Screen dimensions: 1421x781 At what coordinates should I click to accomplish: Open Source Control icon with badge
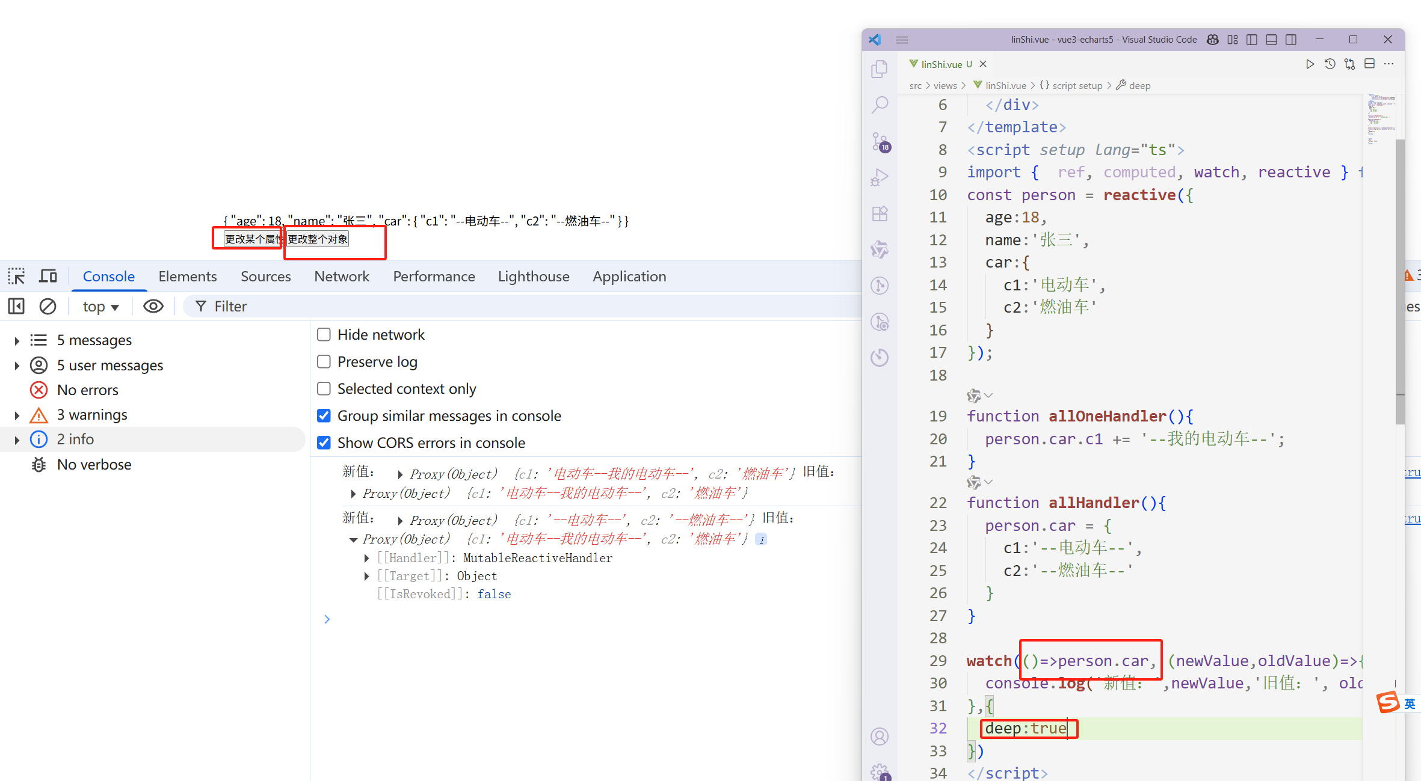[880, 142]
